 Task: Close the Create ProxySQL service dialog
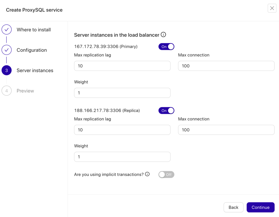272,8
